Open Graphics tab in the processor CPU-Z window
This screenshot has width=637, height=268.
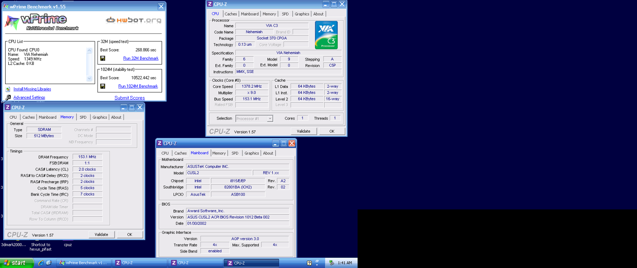point(302,14)
